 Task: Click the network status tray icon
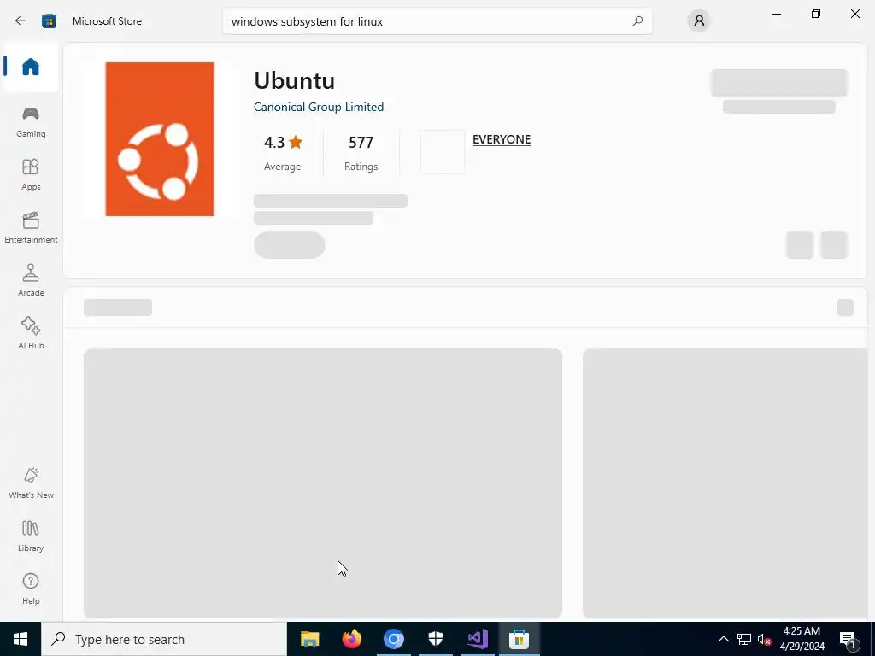pos(744,639)
